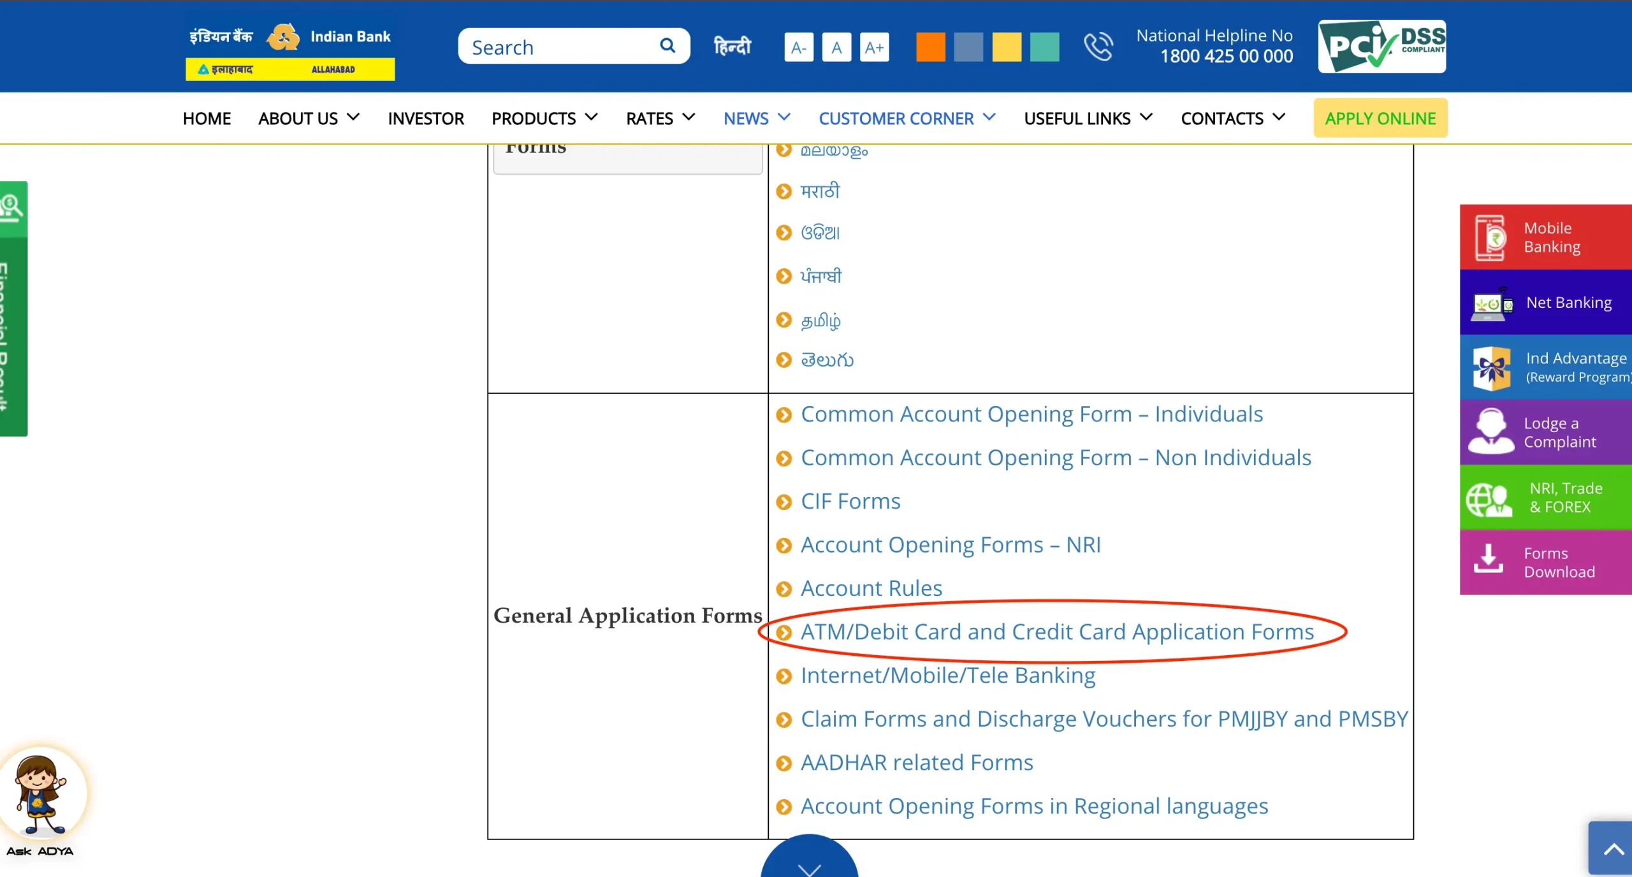1632x877 pixels.
Task: Click the Ind Advantage reward gift icon
Action: [x=1491, y=368]
